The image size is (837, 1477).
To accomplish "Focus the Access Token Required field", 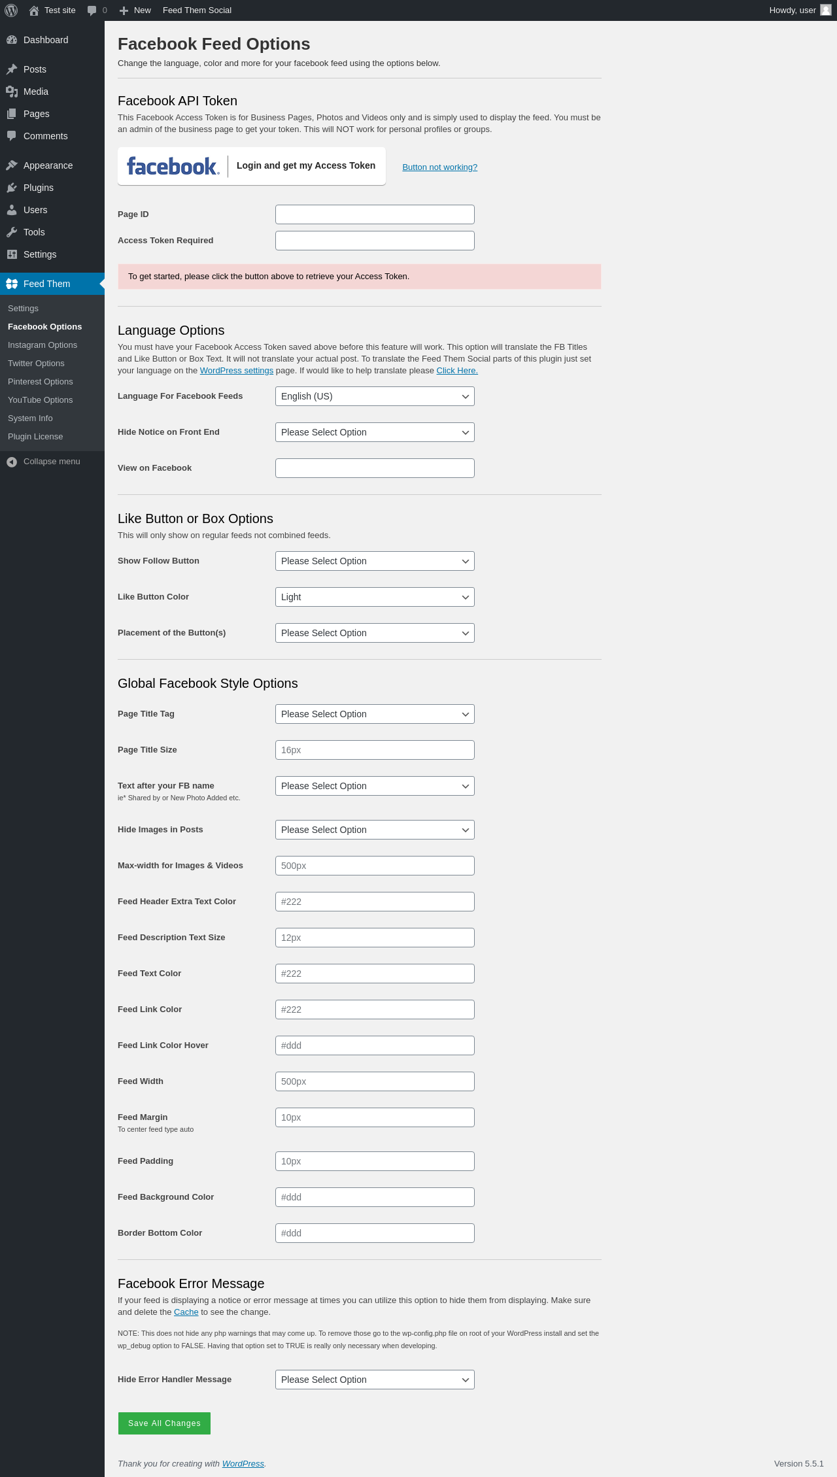I will click(x=375, y=241).
